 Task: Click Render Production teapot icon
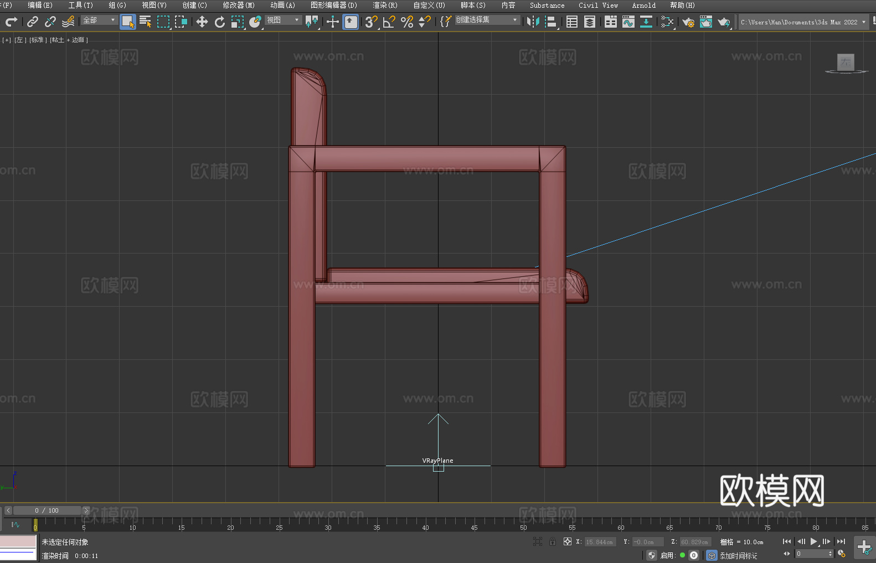pyautogui.click(x=724, y=22)
